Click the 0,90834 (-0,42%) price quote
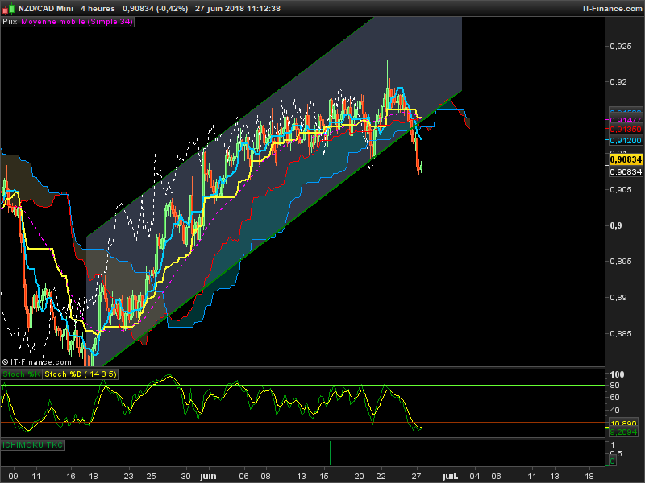645x483 pixels. tap(155, 9)
